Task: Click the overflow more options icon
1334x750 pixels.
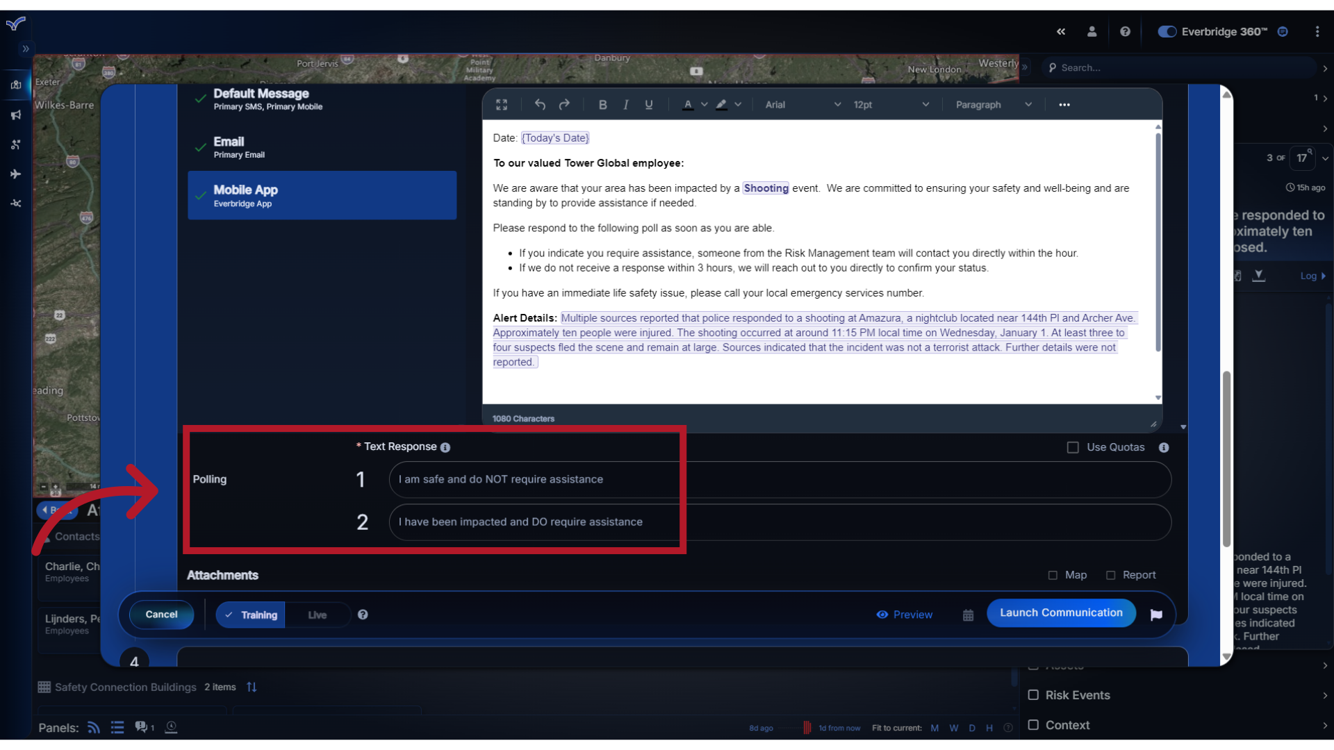Action: (1064, 104)
